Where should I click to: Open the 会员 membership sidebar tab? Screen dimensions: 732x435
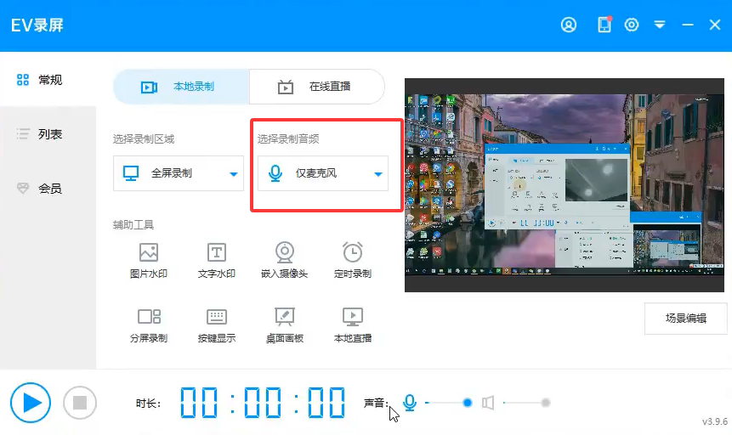point(48,189)
